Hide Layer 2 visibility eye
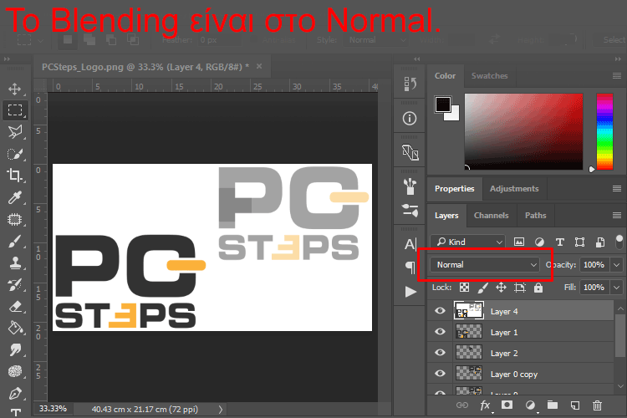Viewport: 627px width, 418px height. click(x=441, y=353)
